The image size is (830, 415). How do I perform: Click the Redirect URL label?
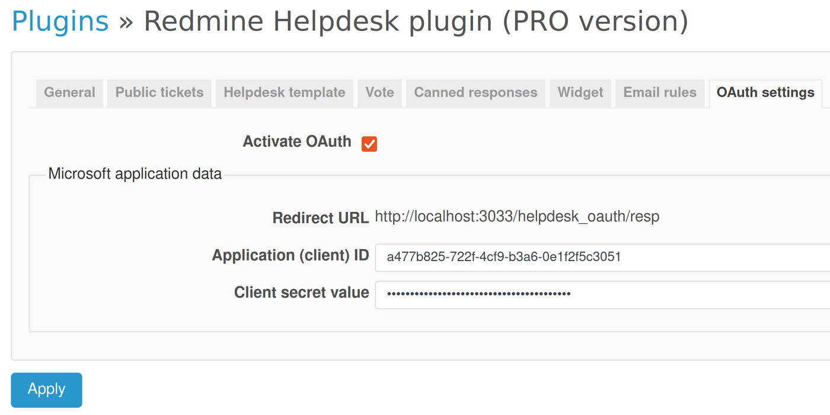click(321, 217)
